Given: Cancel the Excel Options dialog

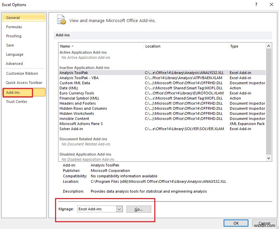Looking at the screenshot, I should click(264, 223).
